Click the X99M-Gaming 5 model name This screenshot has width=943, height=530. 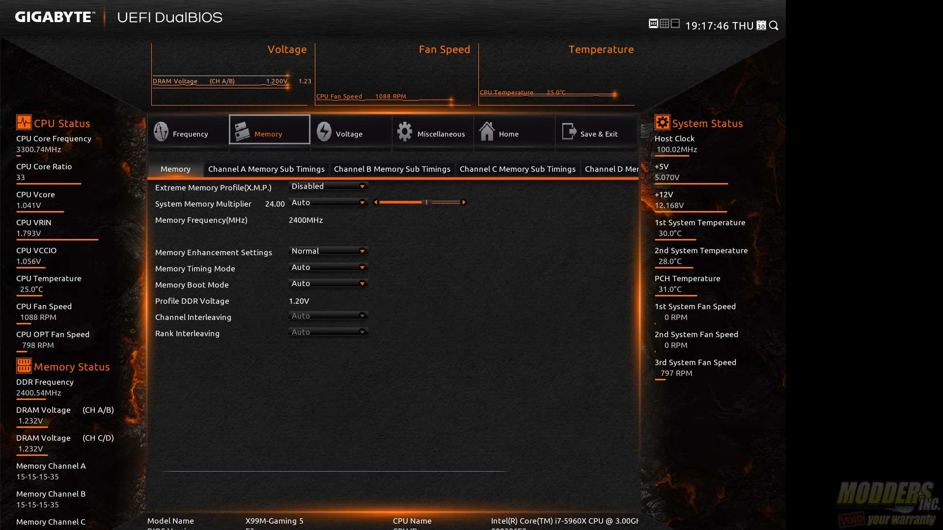coord(275,521)
